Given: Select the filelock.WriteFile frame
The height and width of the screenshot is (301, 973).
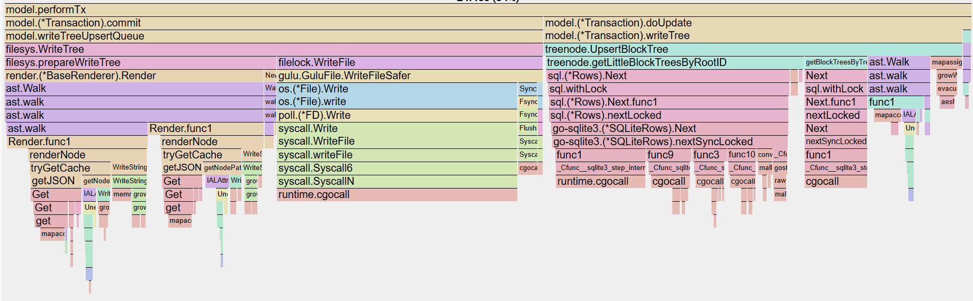Looking at the screenshot, I should [x=410, y=63].
